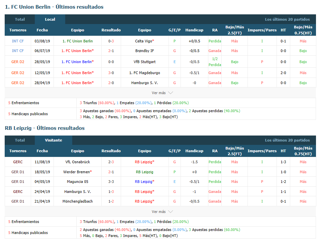Click 3-0 result against 1. FC Magdeburgo

[111, 73]
